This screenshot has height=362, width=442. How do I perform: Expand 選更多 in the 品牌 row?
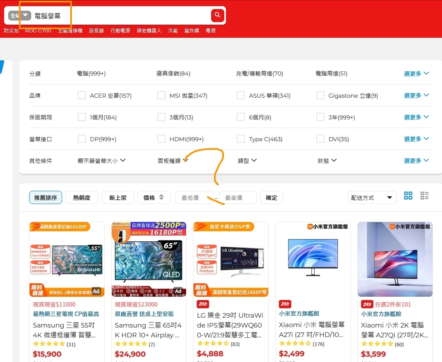pos(417,95)
